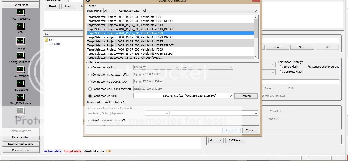The width and height of the screenshot is (348, 161).
Task: Open the Connection type dropdown
Action: click(x=255, y=11)
